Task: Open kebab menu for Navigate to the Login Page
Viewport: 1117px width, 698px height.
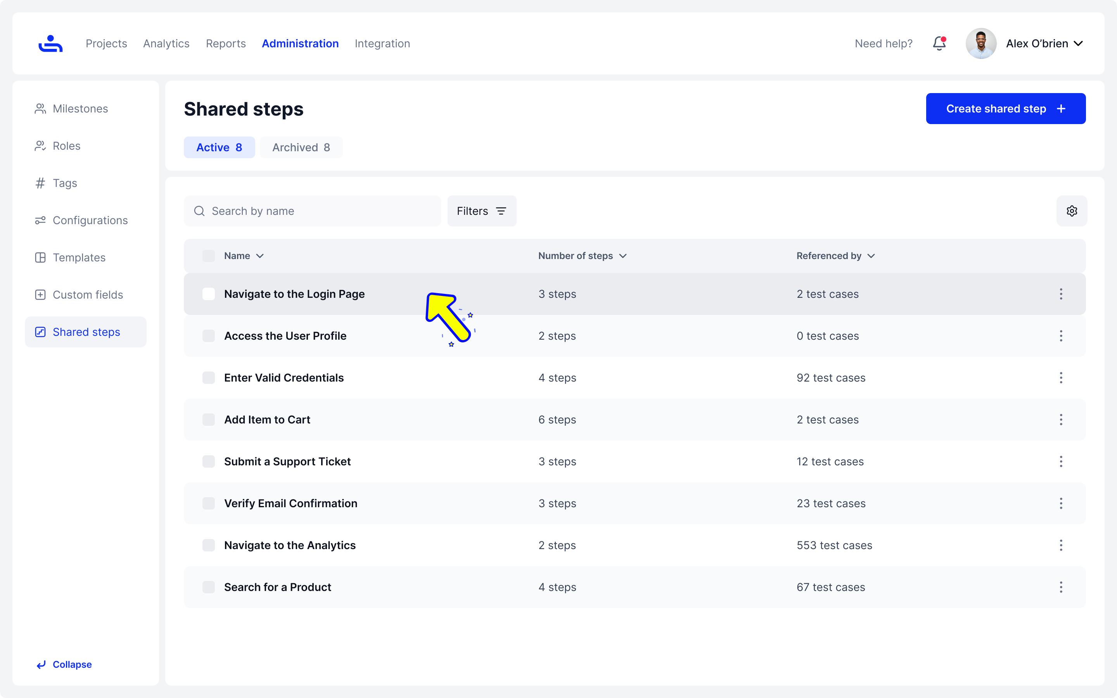Action: (1061, 294)
